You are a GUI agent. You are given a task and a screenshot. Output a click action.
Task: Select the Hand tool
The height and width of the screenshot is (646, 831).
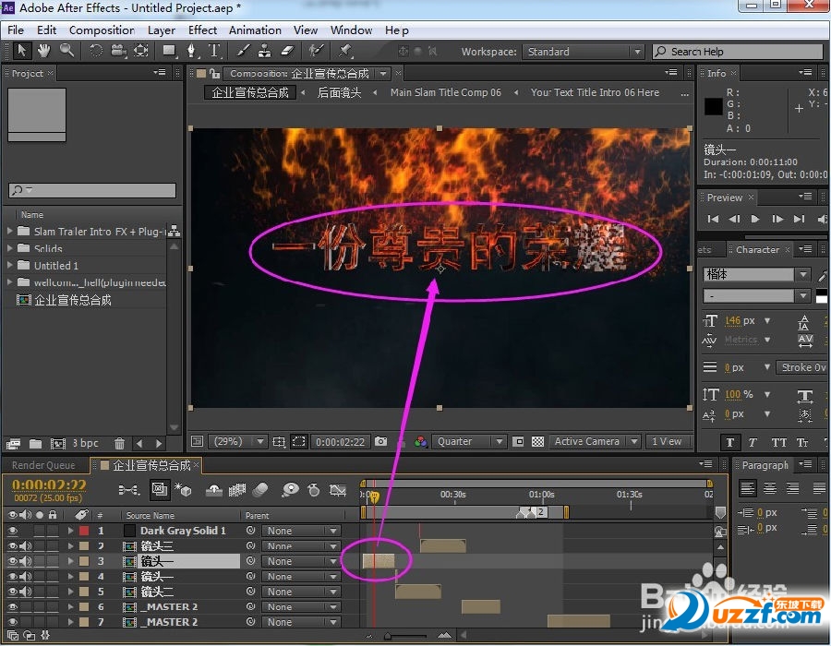point(43,51)
